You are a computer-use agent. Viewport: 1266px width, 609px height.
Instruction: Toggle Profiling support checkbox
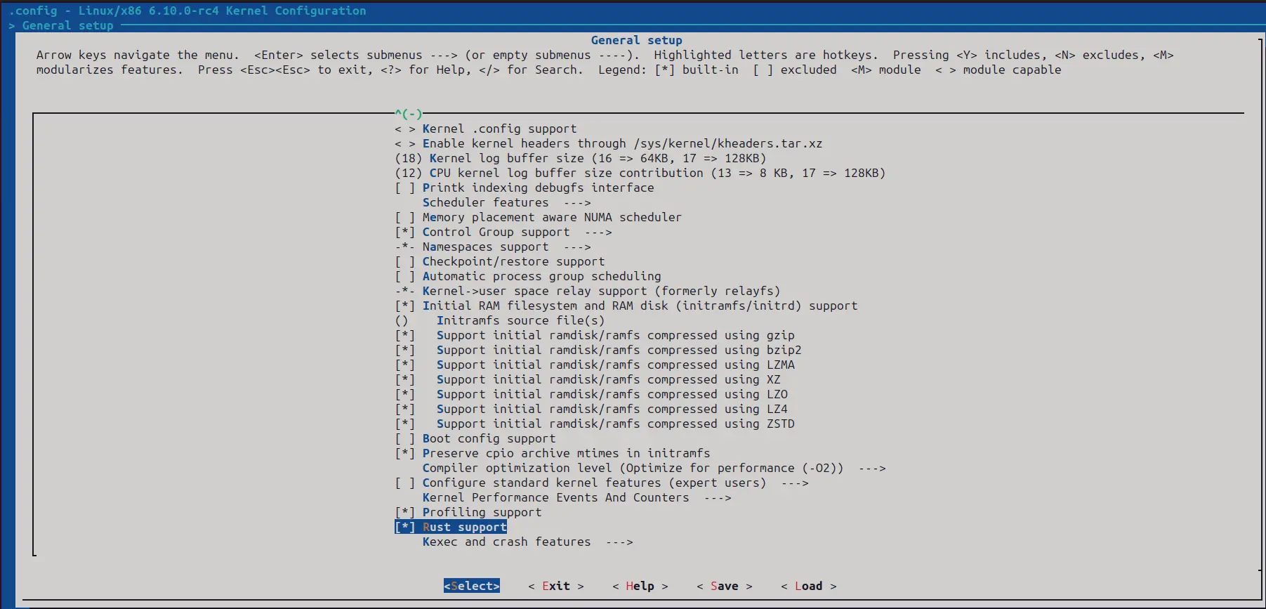[468, 512]
